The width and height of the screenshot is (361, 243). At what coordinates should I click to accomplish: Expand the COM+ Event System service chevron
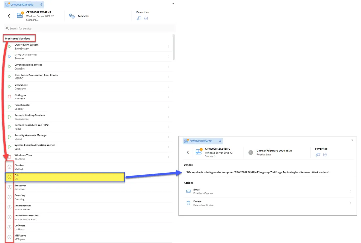169,47
